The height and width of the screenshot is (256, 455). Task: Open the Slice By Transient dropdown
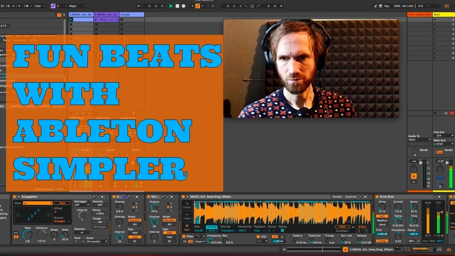coord(228,230)
